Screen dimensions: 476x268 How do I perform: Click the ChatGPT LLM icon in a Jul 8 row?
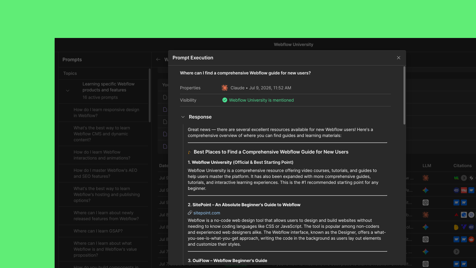coord(426,239)
